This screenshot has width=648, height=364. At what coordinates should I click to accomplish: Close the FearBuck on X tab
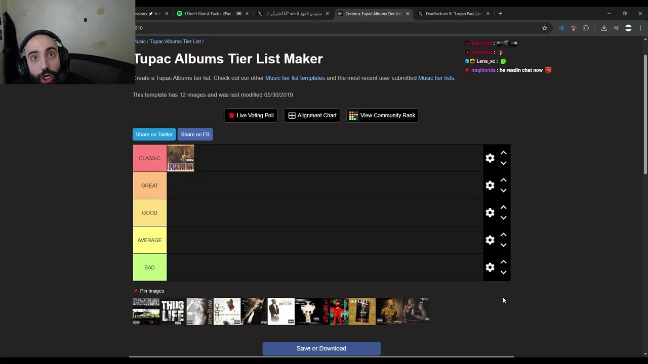488,14
